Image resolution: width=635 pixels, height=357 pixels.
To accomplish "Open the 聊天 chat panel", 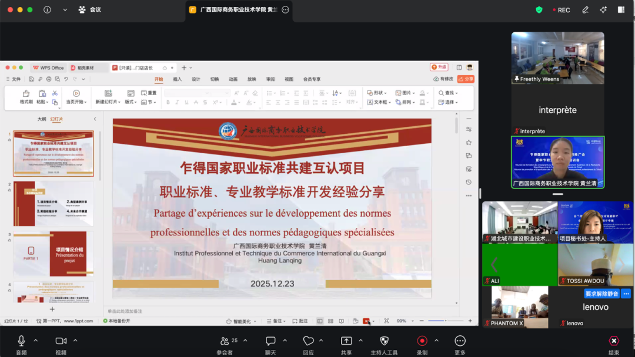I will pyautogui.click(x=270, y=341).
